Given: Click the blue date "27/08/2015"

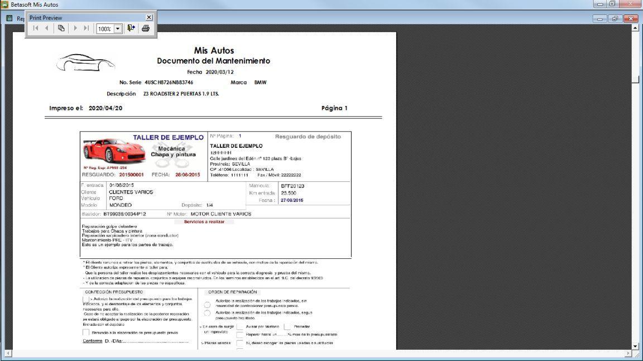Looking at the screenshot, I should [x=292, y=200].
